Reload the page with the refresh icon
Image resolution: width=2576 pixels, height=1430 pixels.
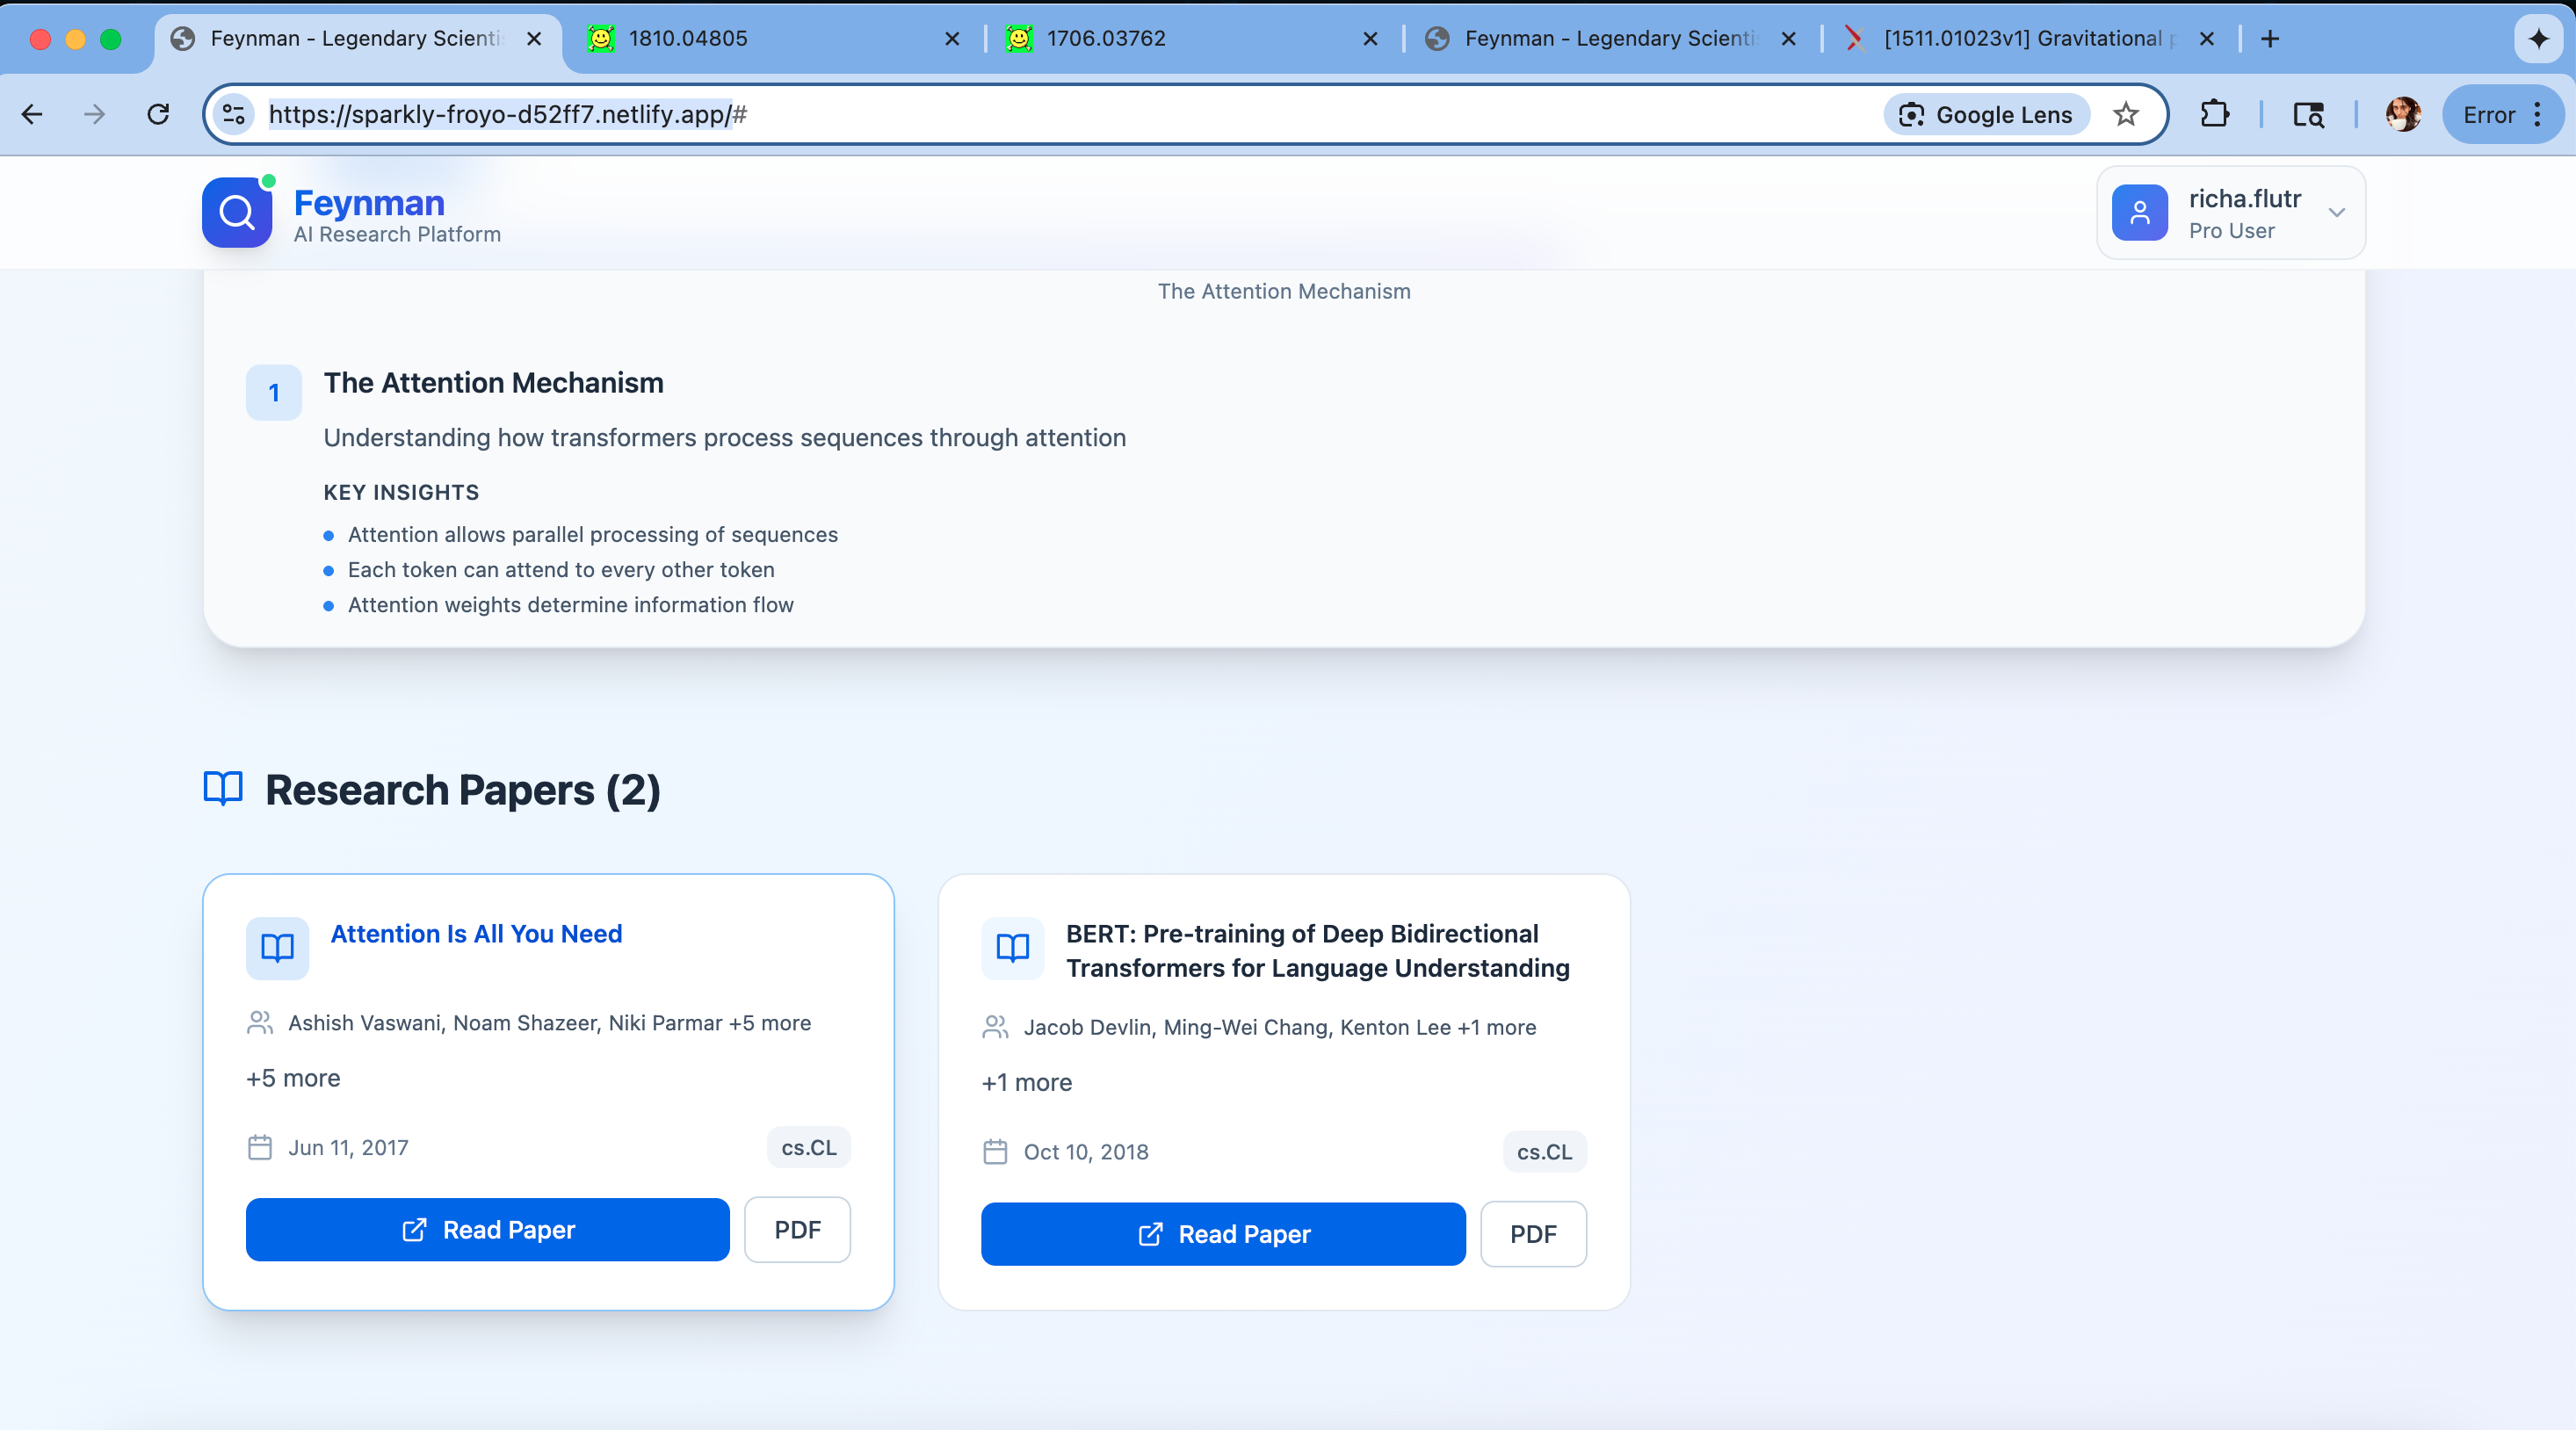[158, 115]
